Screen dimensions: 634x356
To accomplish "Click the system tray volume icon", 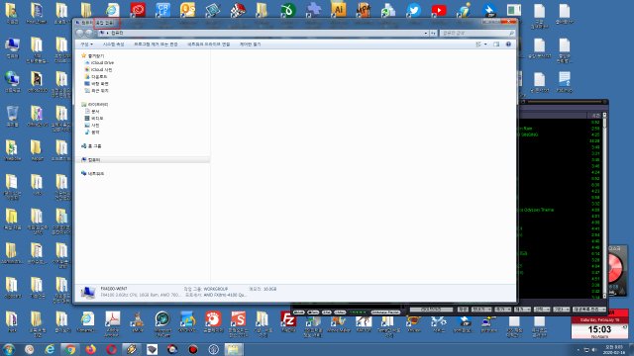I will point(594,349).
